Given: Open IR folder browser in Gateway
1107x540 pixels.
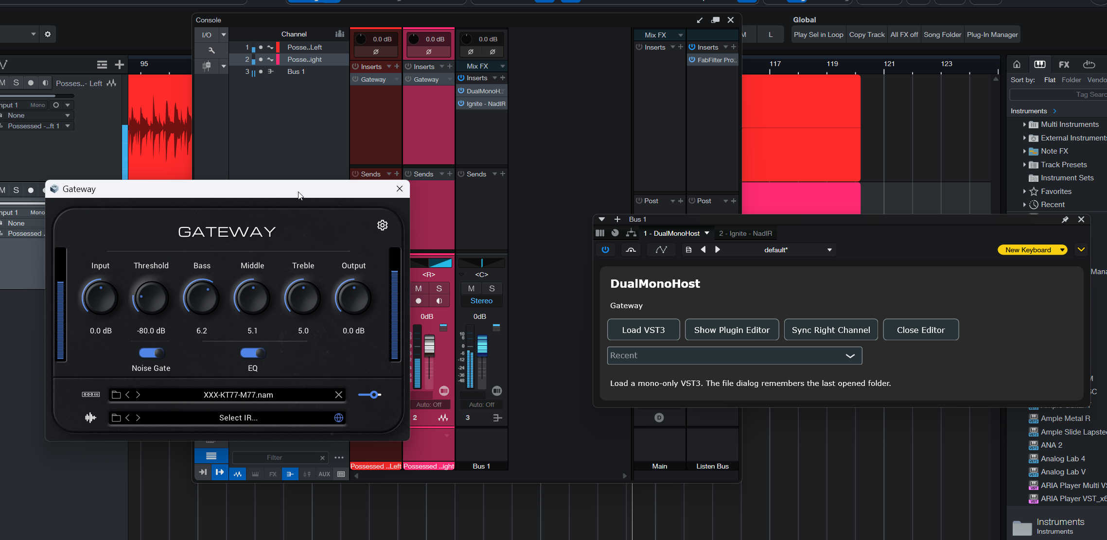Looking at the screenshot, I should coord(116,418).
